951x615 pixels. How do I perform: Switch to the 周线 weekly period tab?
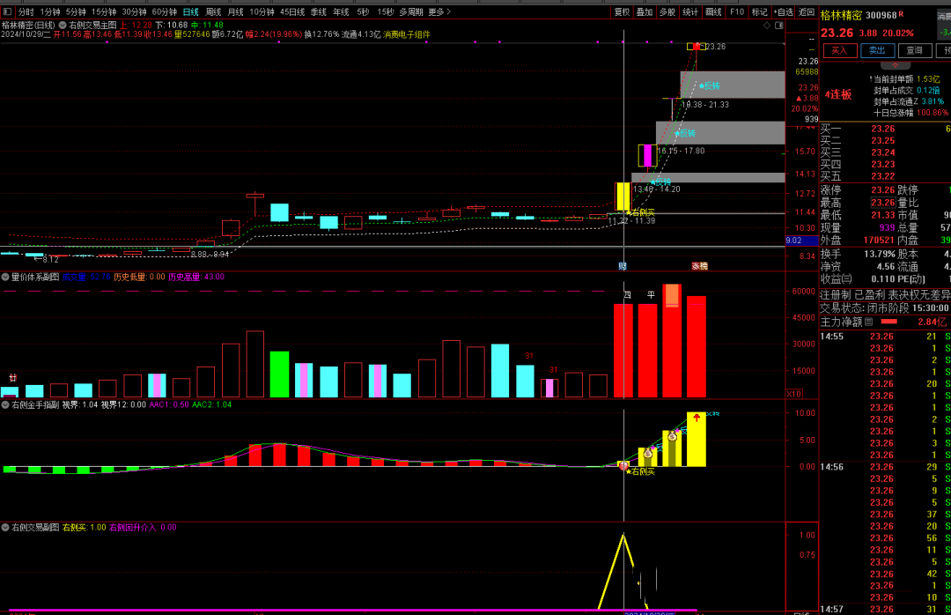click(213, 12)
